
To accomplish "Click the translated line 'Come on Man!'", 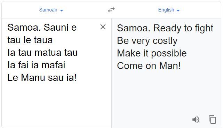I will [x=149, y=66].
